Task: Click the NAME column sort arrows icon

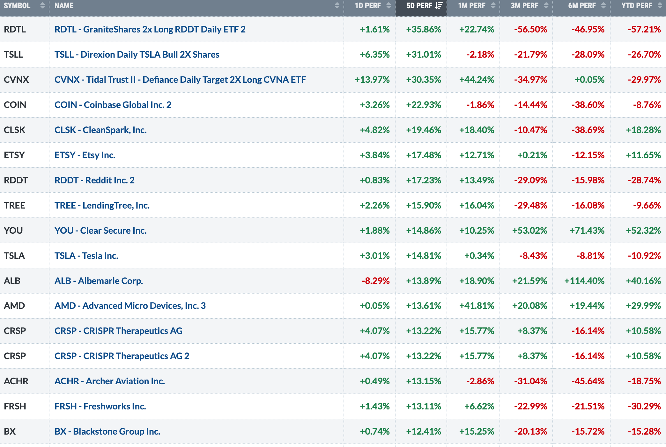Action: [x=337, y=5]
